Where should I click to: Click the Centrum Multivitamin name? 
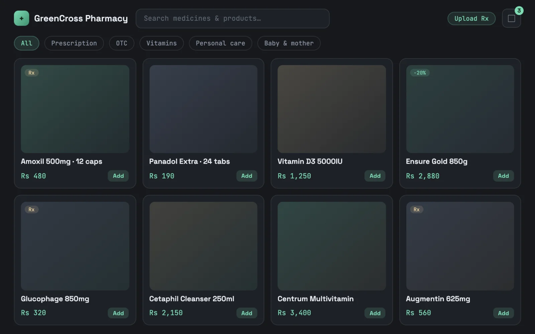[x=316, y=299]
